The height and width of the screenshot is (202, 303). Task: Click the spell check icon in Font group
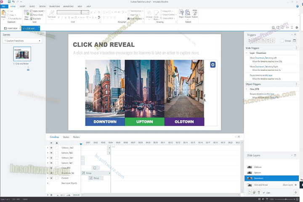[x=99, y=17]
